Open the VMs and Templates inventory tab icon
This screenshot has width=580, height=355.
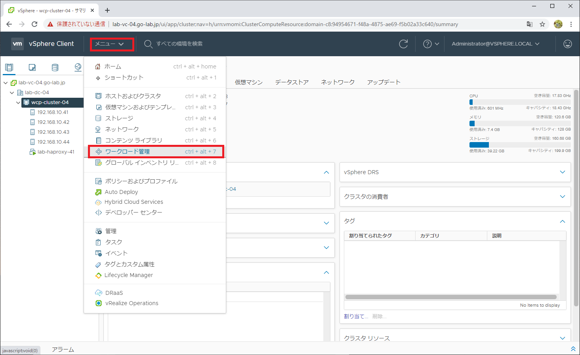(x=32, y=67)
